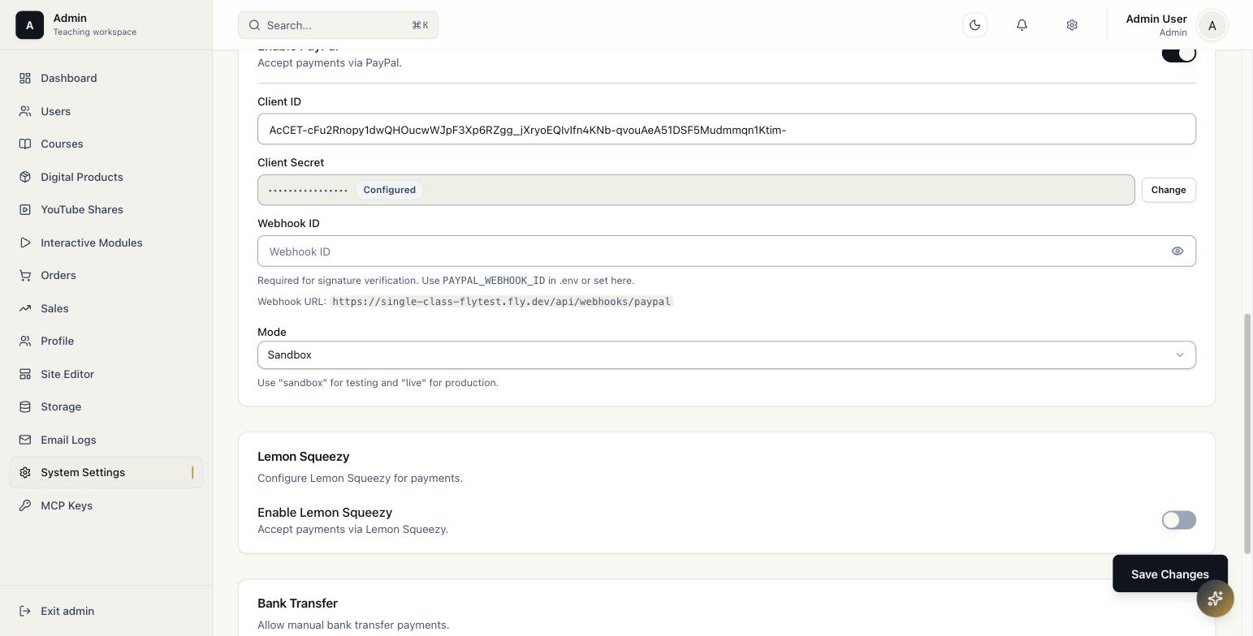The height and width of the screenshot is (636, 1253).
Task: Click the Users people icon in sidebar
Action: 25,111
